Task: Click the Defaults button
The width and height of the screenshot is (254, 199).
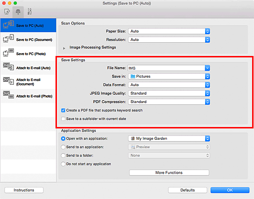Action: [188, 190]
